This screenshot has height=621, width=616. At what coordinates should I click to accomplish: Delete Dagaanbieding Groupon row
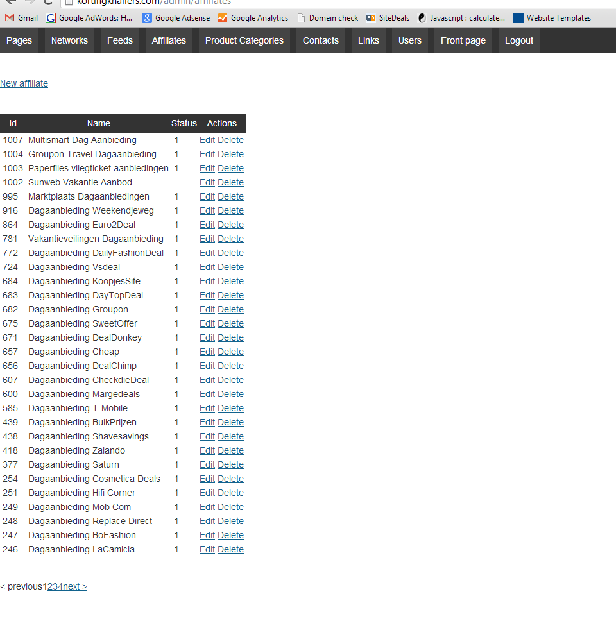(x=230, y=310)
